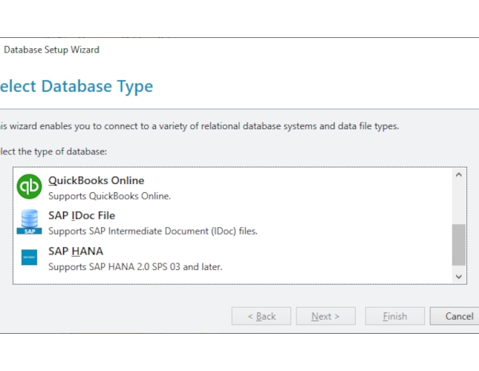Click the Database Setup Wizard title bar
479x371 pixels.
[52, 50]
